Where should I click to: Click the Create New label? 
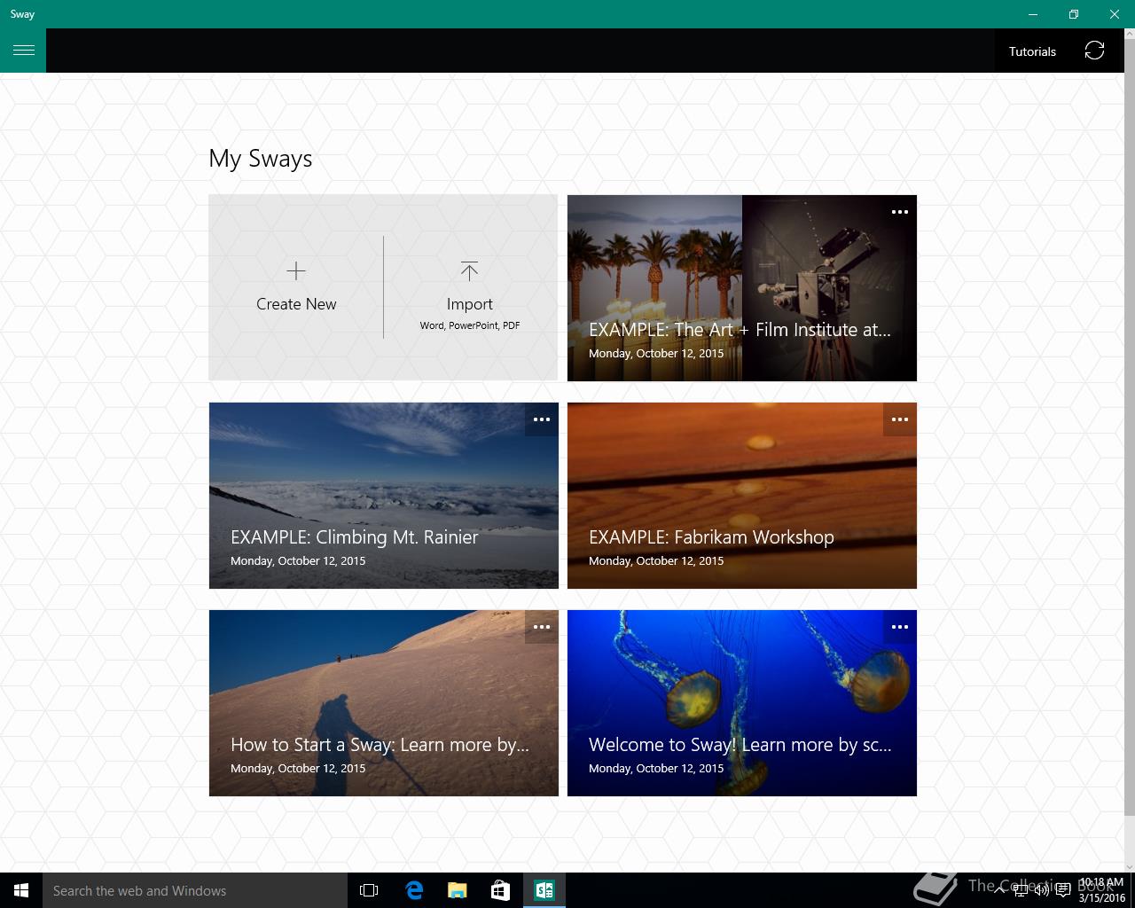(296, 304)
